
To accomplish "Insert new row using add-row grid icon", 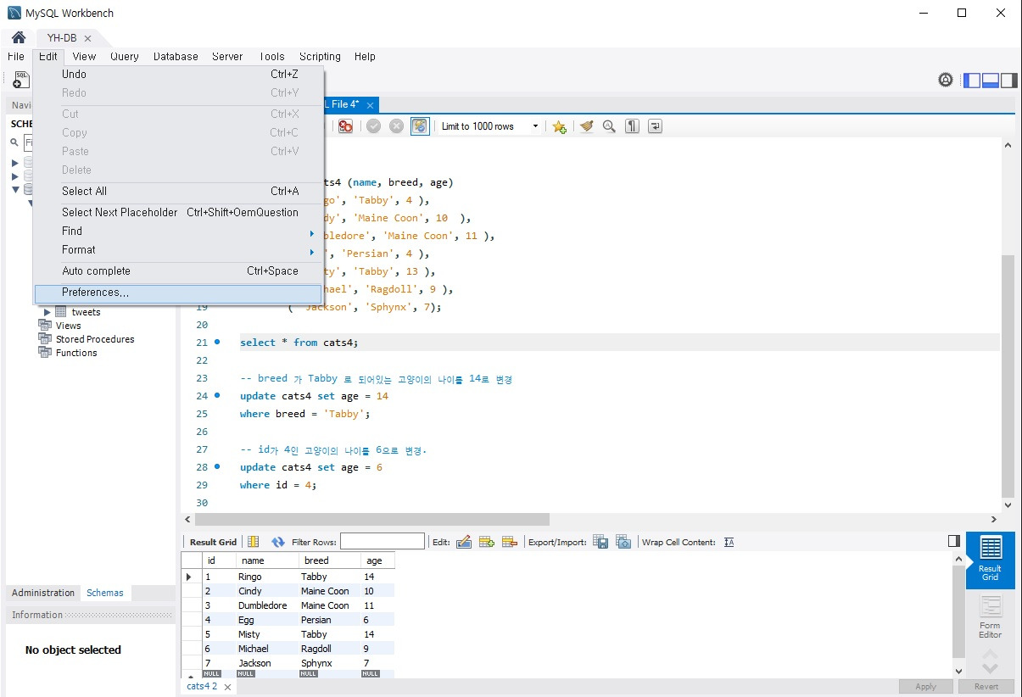I will pyautogui.click(x=487, y=541).
